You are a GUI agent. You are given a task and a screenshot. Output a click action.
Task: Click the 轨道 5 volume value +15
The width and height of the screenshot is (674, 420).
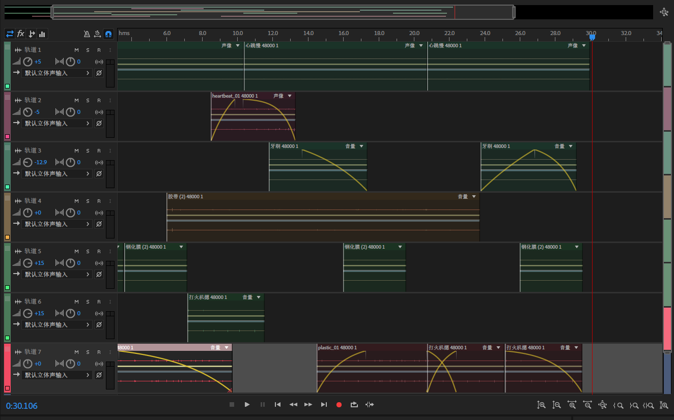point(39,263)
